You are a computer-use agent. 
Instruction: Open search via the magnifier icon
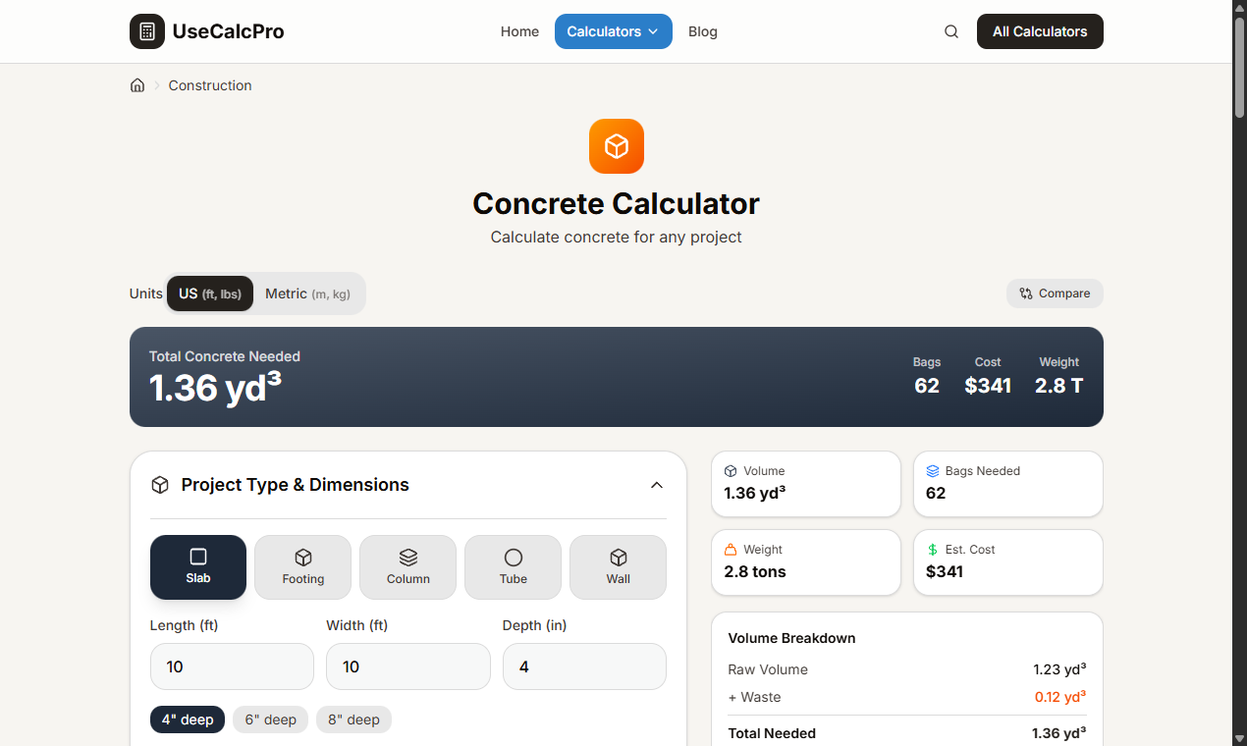click(x=950, y=31)
